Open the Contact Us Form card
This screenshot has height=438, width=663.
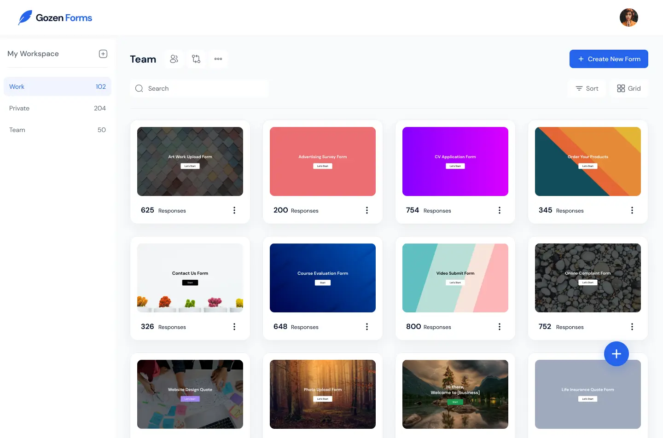click(190, 278)
